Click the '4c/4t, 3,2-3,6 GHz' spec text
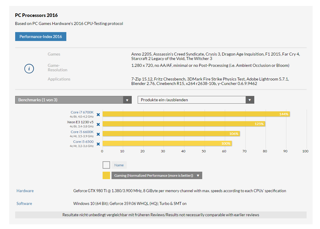Viewport: 320px width, 229px height. coord(81,146)
